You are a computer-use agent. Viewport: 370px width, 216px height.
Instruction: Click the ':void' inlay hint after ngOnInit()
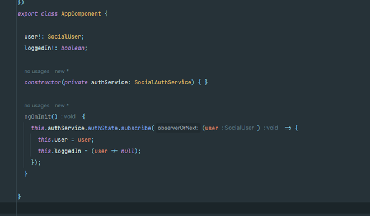tap(68, 116)
